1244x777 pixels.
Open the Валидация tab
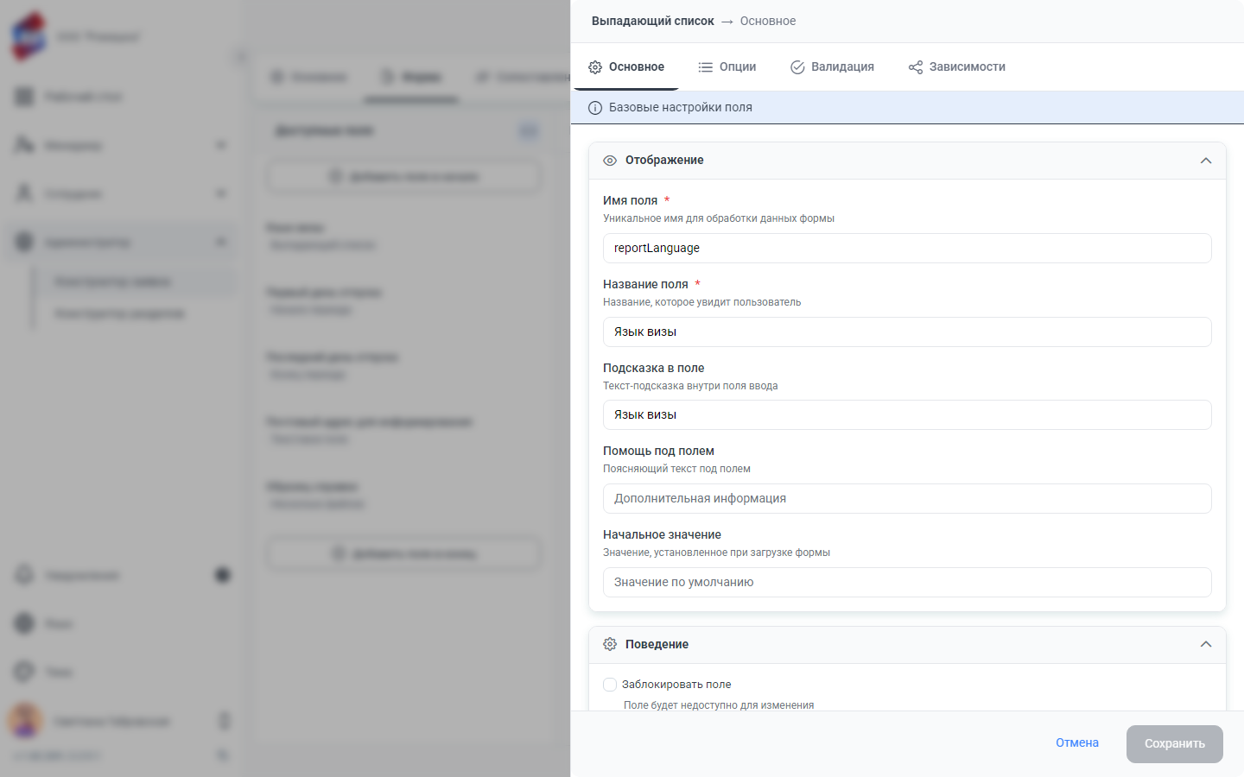point(833,67)
